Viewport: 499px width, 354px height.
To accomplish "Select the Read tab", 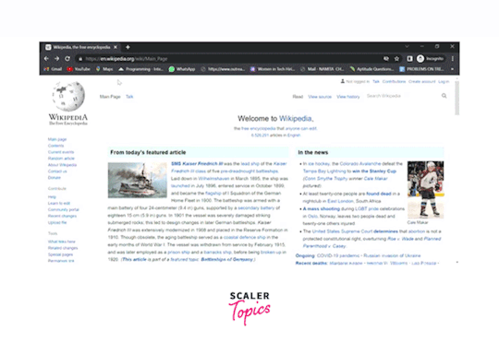I will (298, 97).
